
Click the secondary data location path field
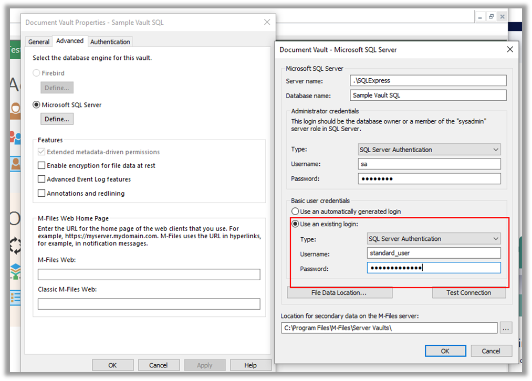[389, 328]
